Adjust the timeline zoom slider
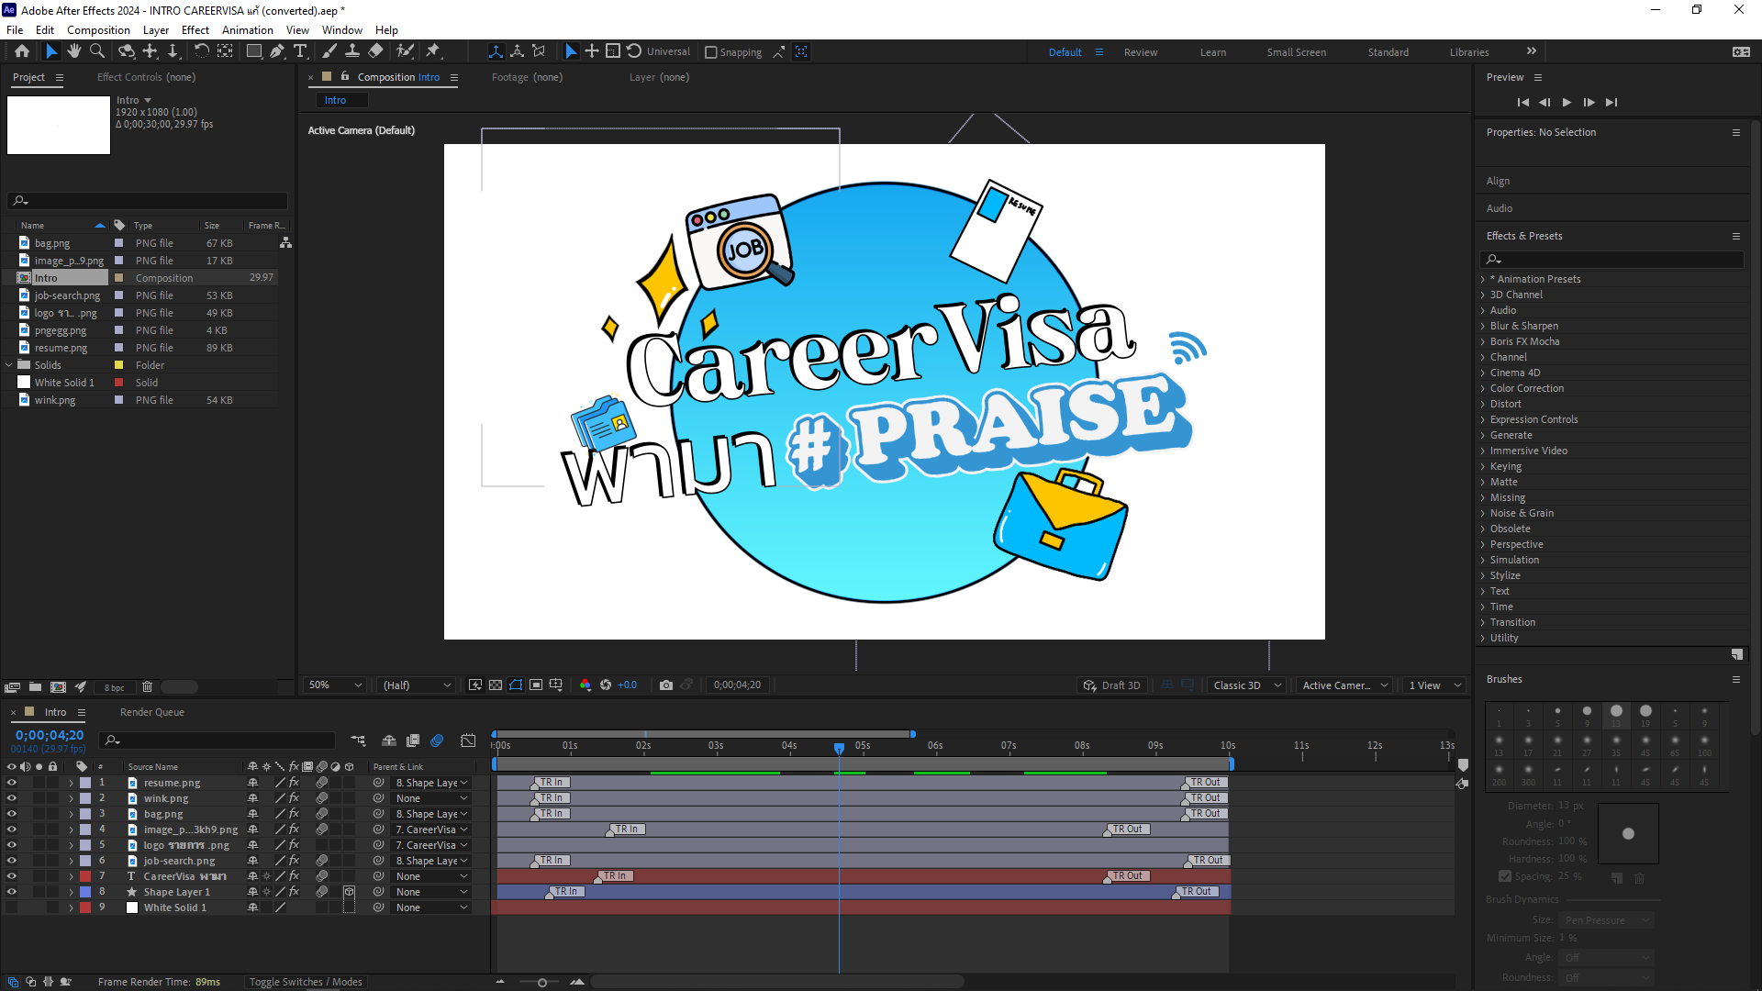The image size is (1762, 991). [542, 983]
